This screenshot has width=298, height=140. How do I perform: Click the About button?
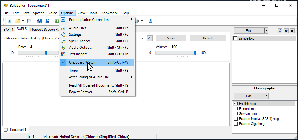(171, 38)
